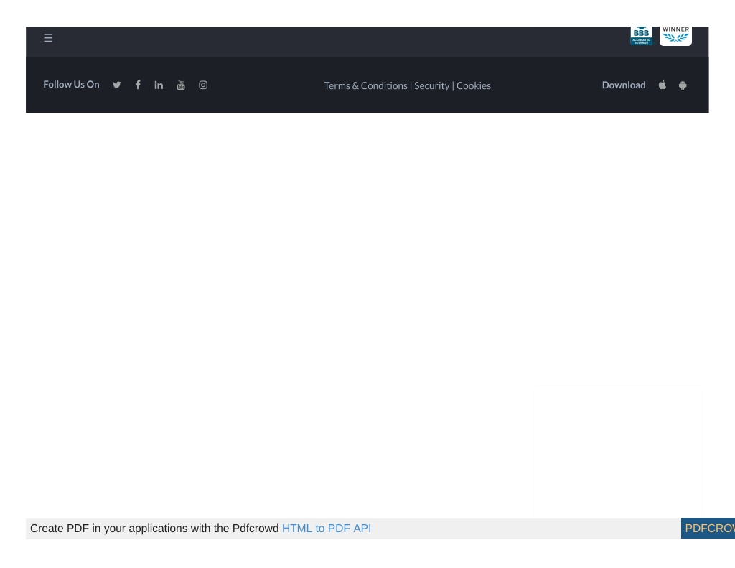
Task: Visit the LinkedIn icon link
Action: coord(159,85)
